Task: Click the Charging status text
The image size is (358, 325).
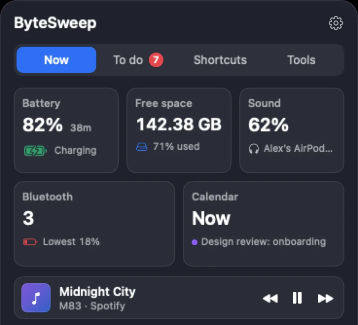Action: (75, 150)
